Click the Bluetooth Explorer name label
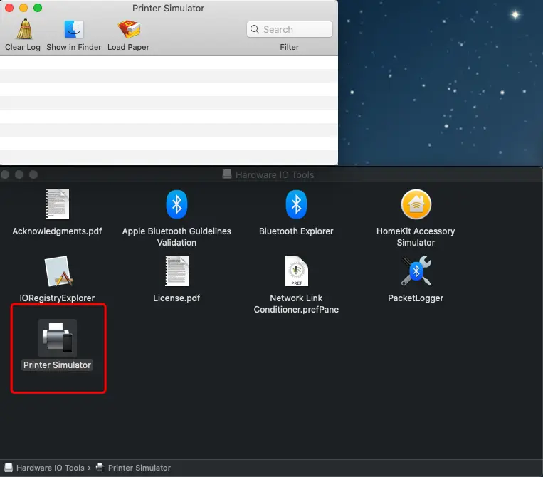 click(x=296, y=231)
